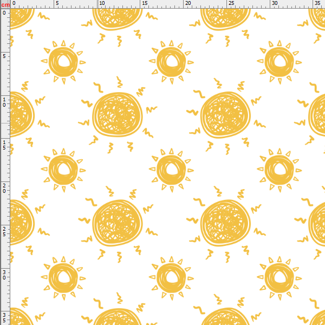Viewport: 325px width, 325px height.
Task: Click the 30 mark on vertical ruler
Action: [4, 275]
